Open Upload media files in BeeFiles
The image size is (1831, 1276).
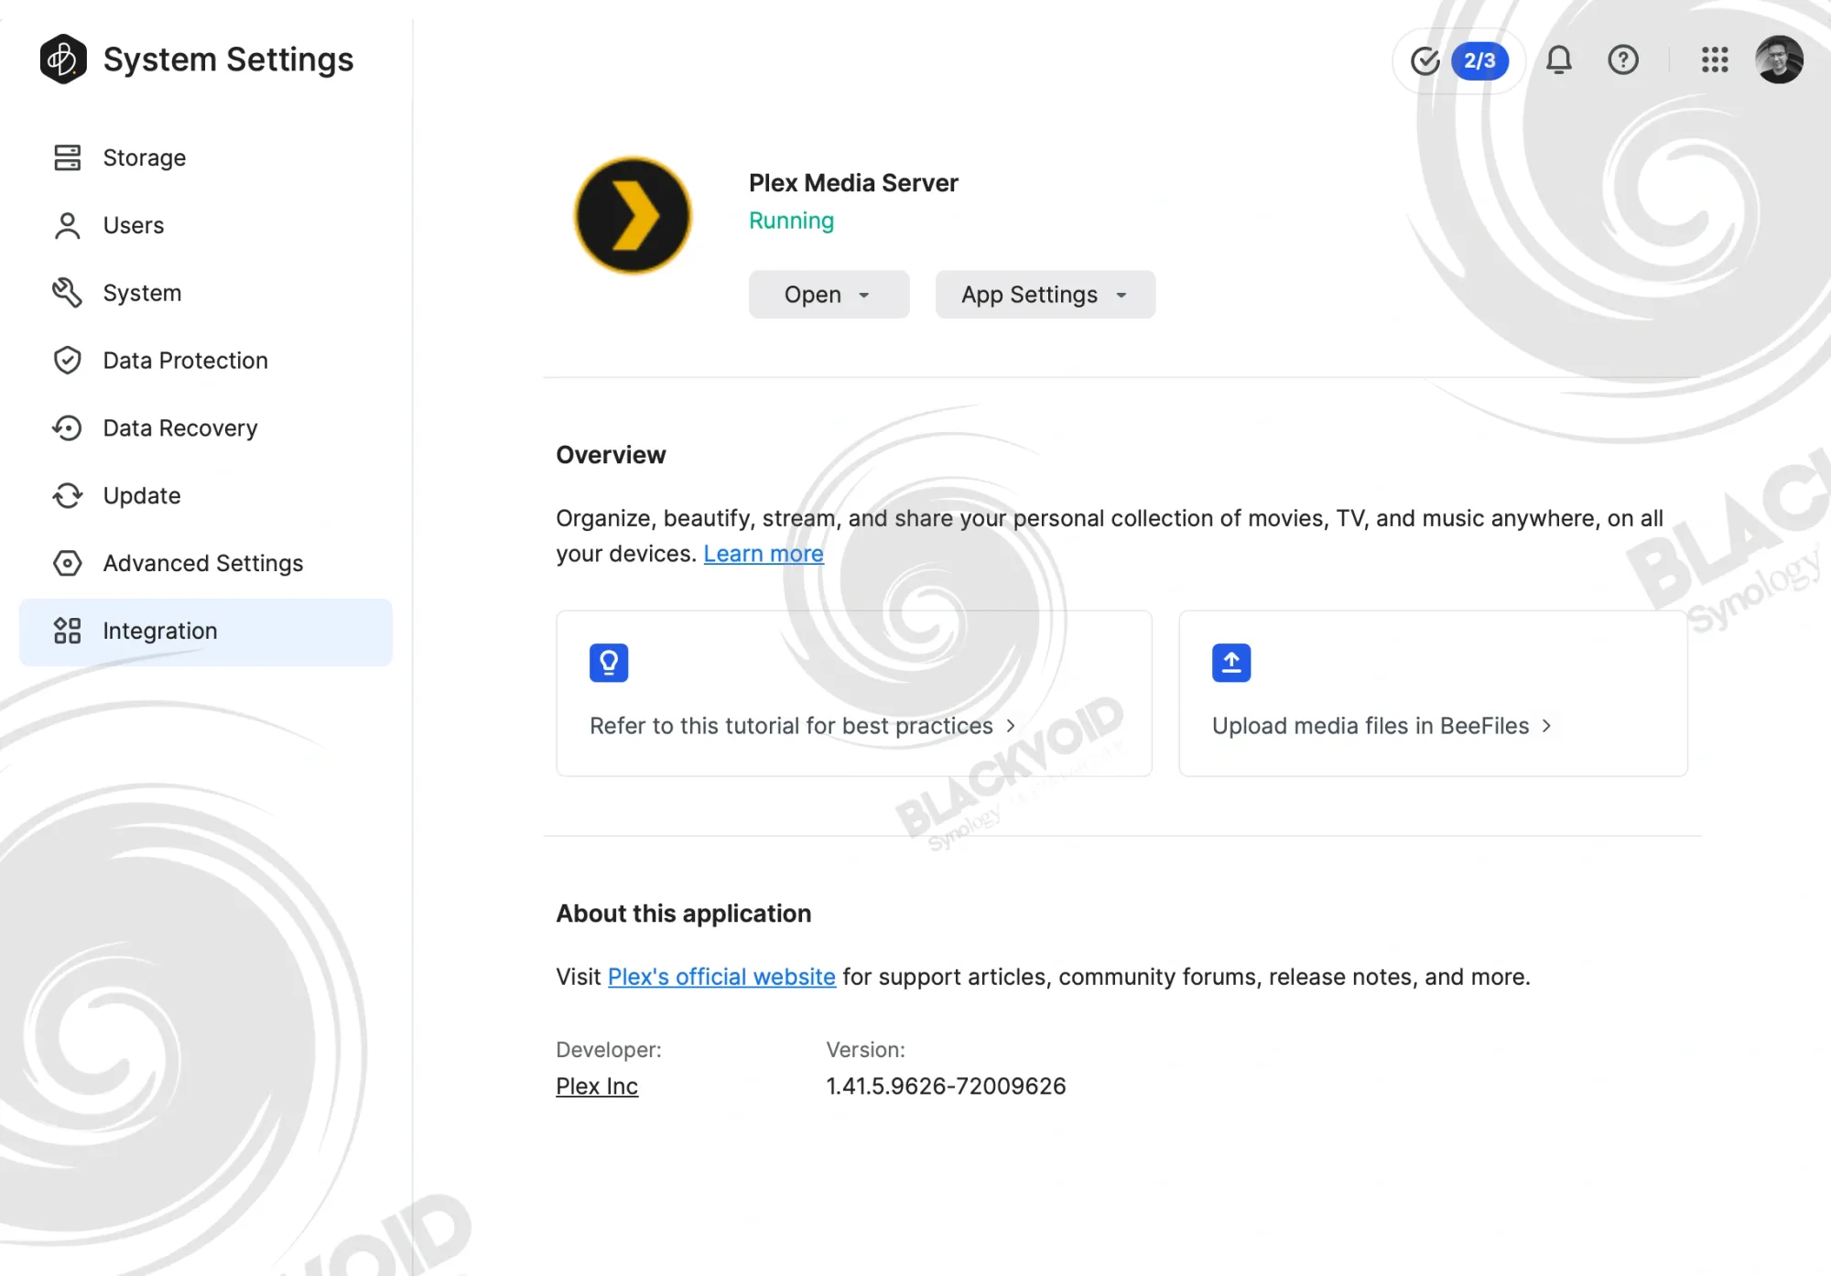[1433, 694]
